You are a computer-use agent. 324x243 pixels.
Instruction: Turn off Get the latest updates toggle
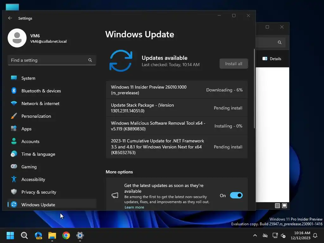[236, 195]
